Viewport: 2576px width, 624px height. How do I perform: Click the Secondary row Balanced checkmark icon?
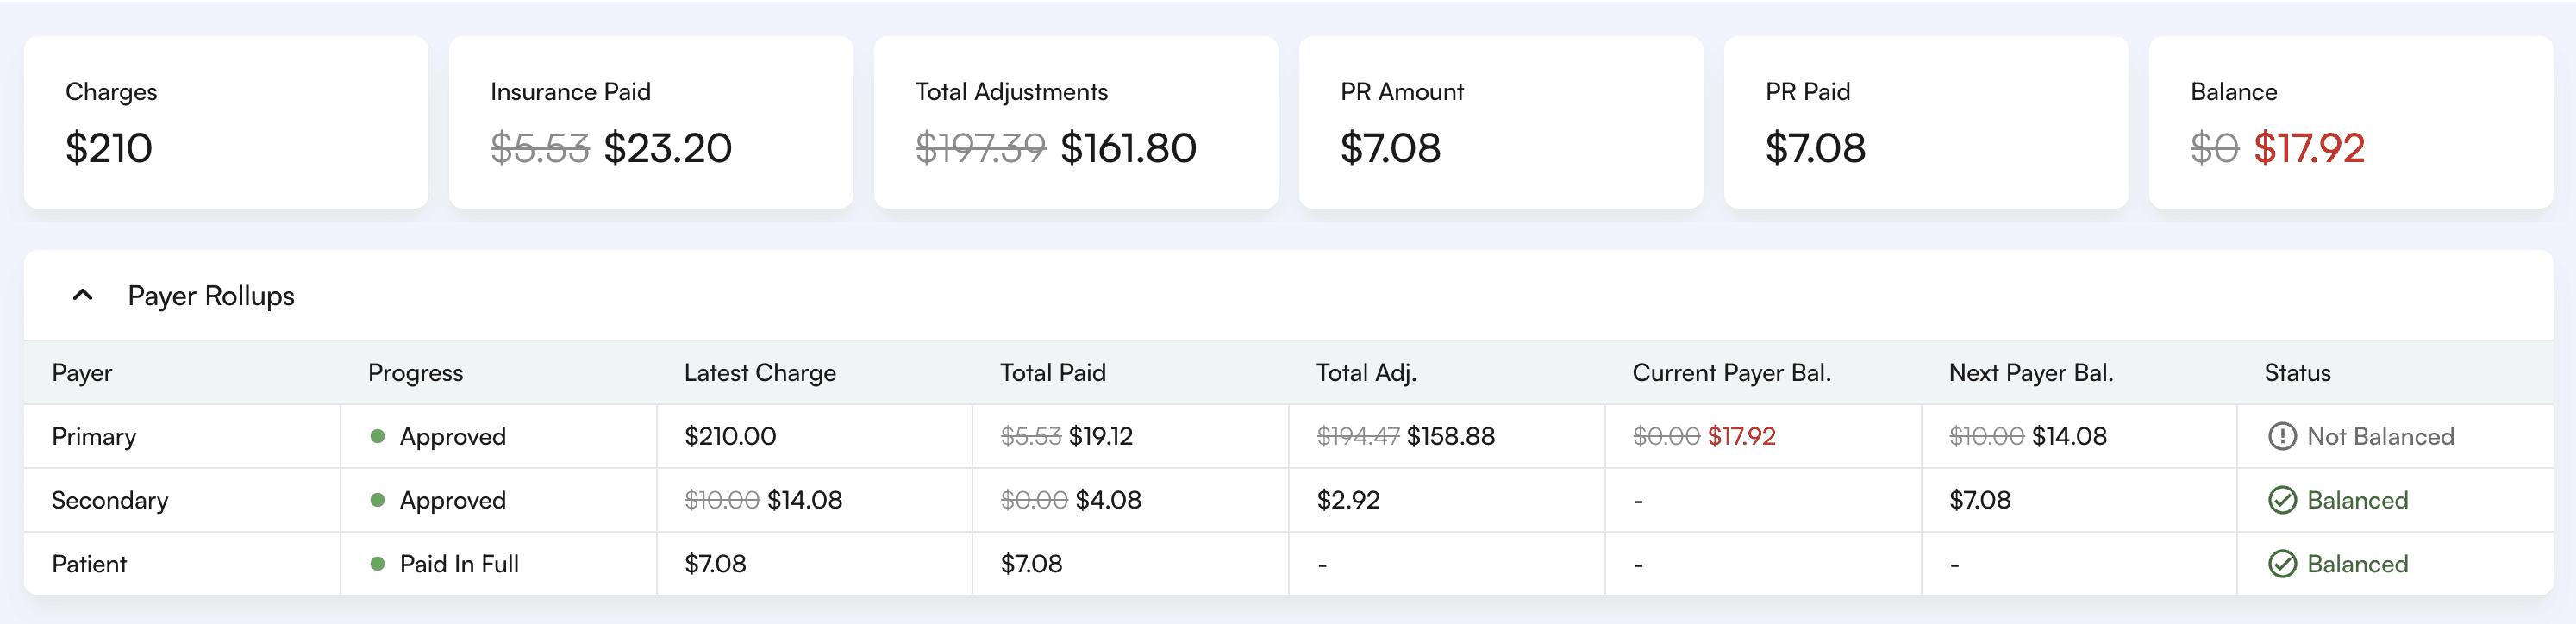pos(2281,500)
